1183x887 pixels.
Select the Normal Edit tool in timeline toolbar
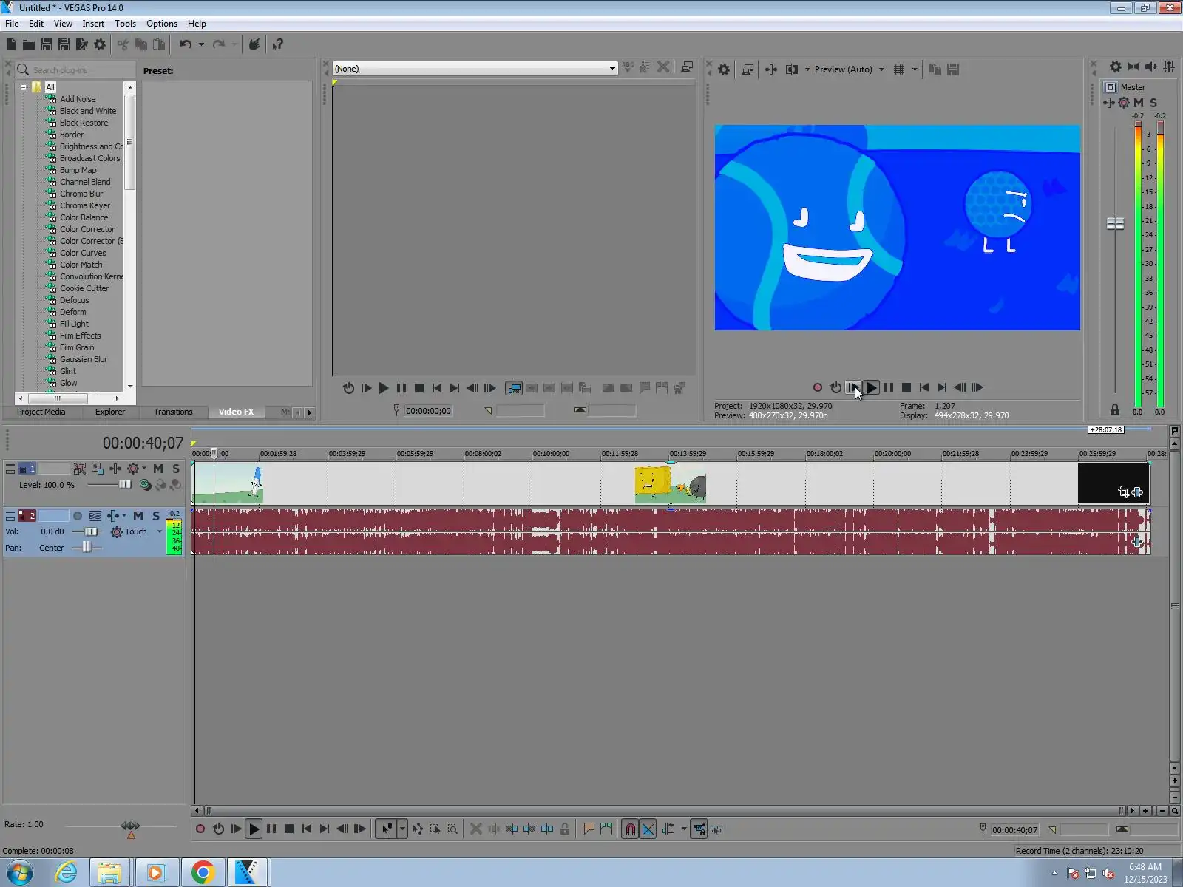(387, 829)
